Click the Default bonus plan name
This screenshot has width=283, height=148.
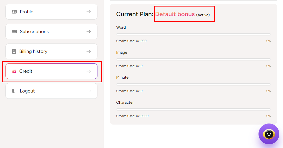pyautogui.click(x=175, y=14)
